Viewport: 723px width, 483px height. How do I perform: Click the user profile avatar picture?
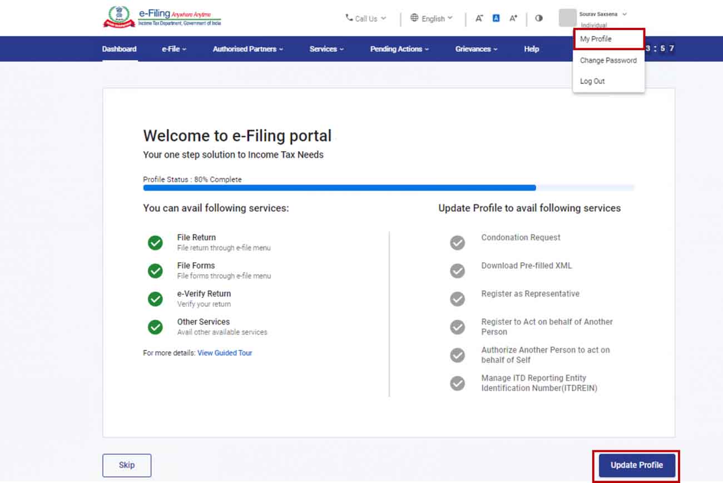[x=567, y=18]
